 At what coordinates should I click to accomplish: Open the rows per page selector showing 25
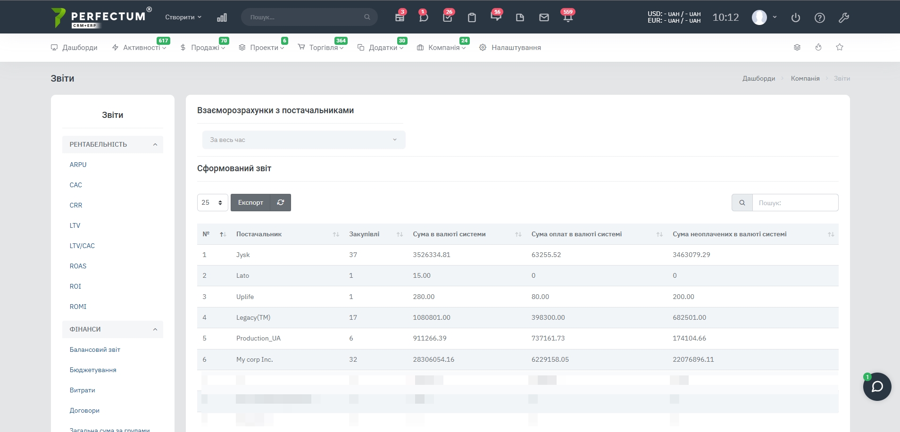pyautogui.click(x=212, y=202)
